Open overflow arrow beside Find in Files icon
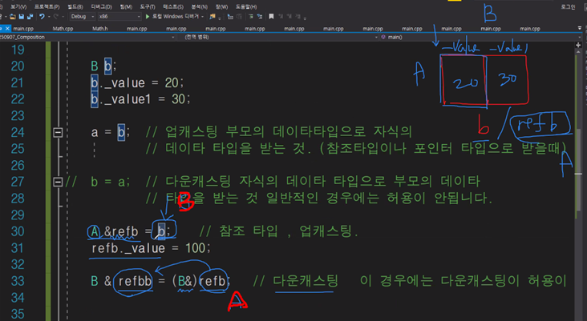The width and height of the screenshot is (587, 321). coord(220,17)
